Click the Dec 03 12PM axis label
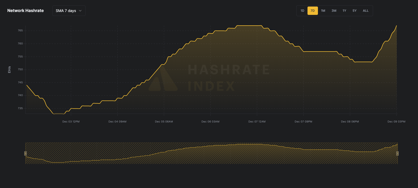This screenshot has width=418, height=188. (x=71, y=122)
